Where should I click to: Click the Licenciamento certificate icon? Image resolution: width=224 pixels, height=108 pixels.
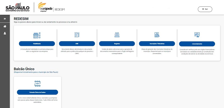coord(197,35)
